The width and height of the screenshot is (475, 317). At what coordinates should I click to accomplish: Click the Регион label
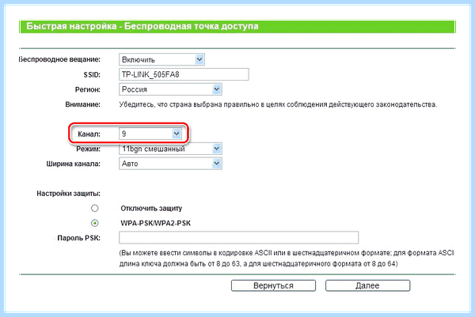tap(88, 90)
